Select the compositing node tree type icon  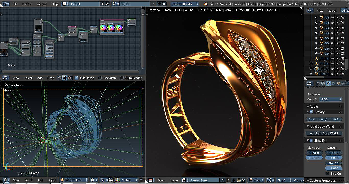click(x=65, y=78)
